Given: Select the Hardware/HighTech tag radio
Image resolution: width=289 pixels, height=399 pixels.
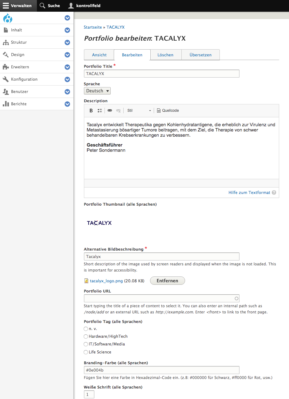Looking at the screenshot, I should [86, 337].
